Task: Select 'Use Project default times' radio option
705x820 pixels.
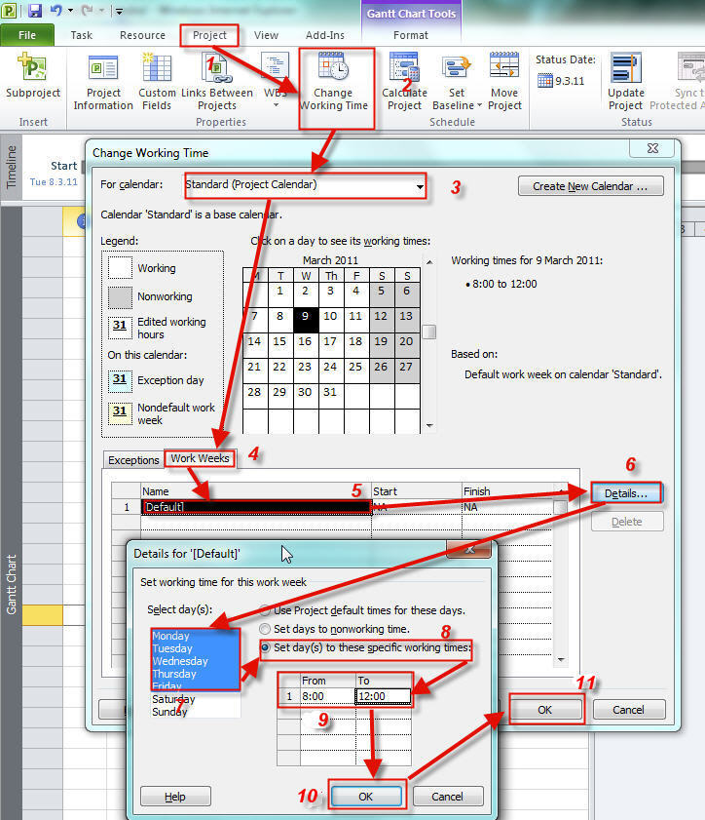Action: (x=266, y=610)
